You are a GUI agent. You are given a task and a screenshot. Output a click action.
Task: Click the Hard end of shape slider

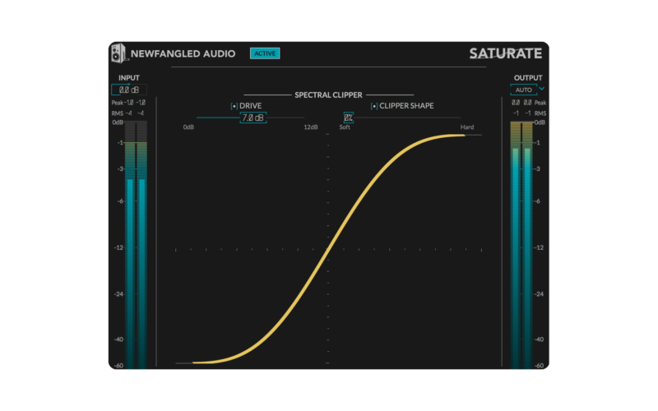click(x=466, y=127)
